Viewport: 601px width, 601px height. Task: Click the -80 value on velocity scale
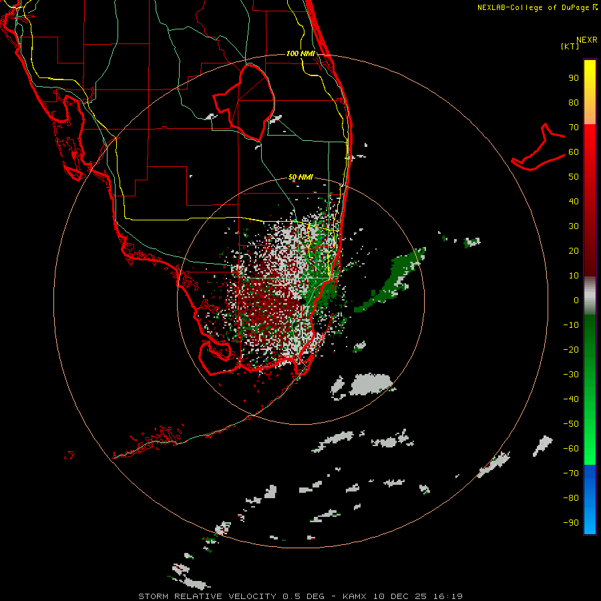pyautogui.click(x=571, y=498)
